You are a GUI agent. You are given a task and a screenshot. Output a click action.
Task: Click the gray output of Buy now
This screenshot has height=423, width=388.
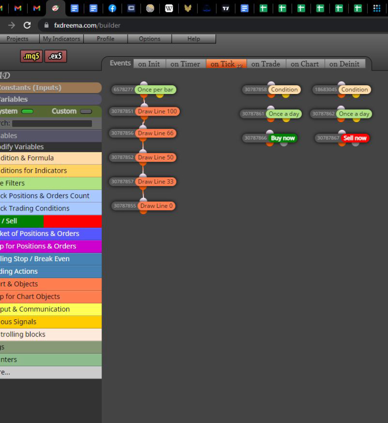pyautogui.click(x=284, y=144)
